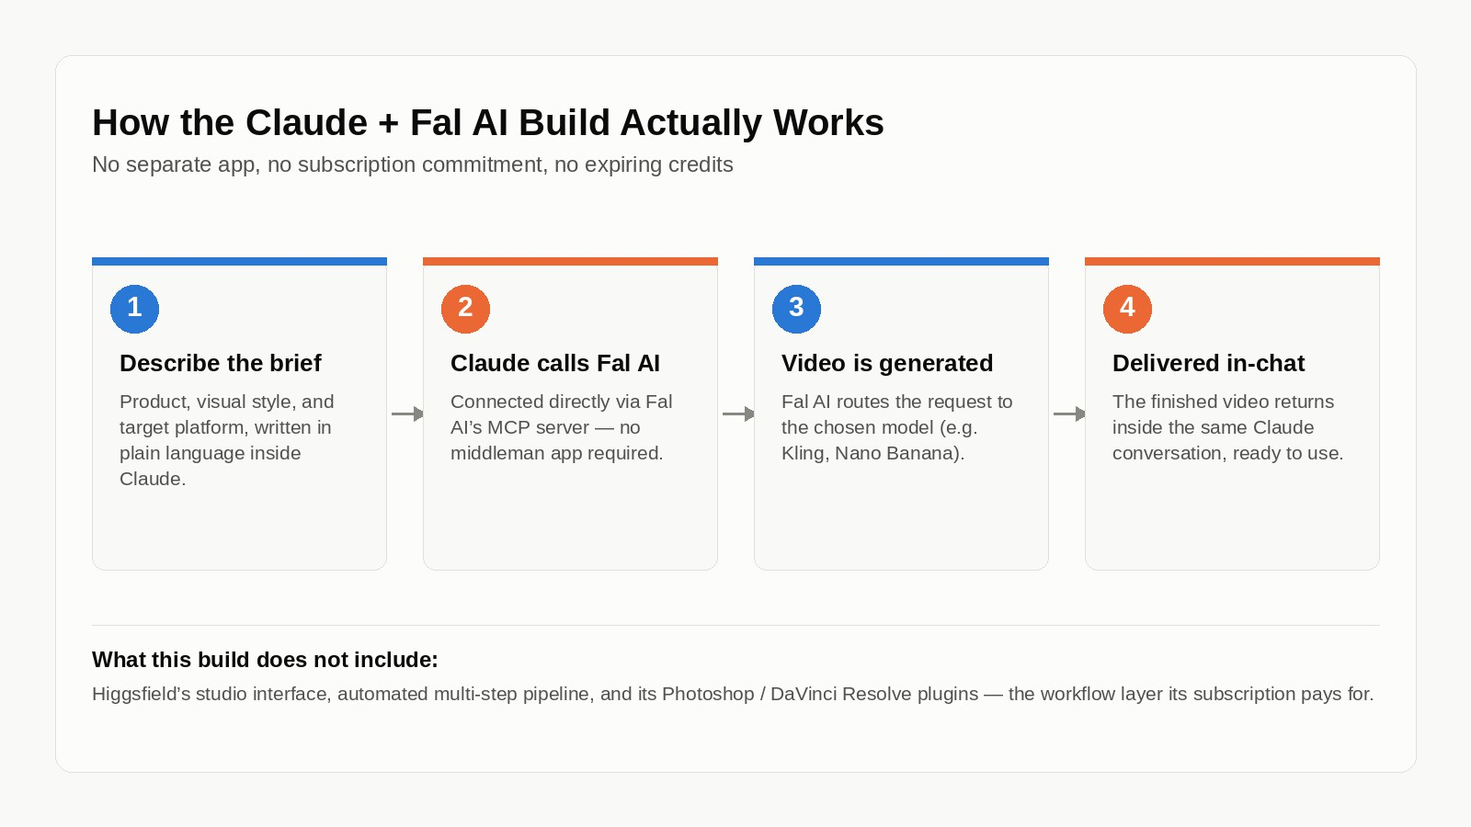This screenshot has width=1471, height=827.
Task: Click the Higgsfield studio interface footnote text
Action: pyautogui.click(x=733, y=694)
